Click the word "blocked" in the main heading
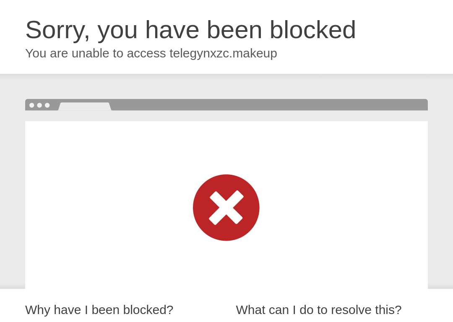Screen dimensions: 453x322 [x=312, y=29]
